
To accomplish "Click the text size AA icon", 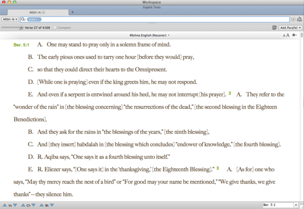I will point(286,35).
